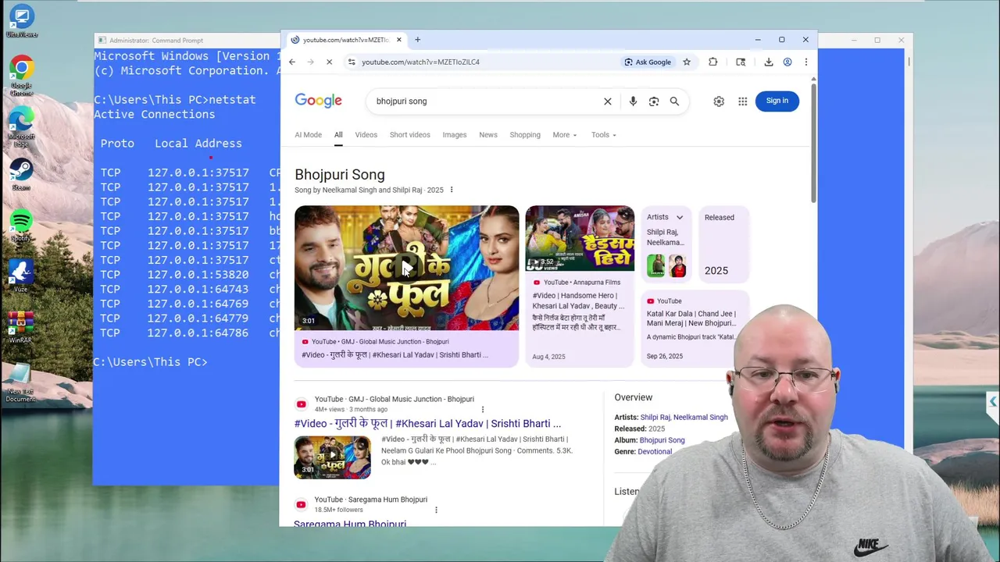This screenshot has width=1000, height=562.
Task: Click the Sign in button
Action: pos(777,101)
